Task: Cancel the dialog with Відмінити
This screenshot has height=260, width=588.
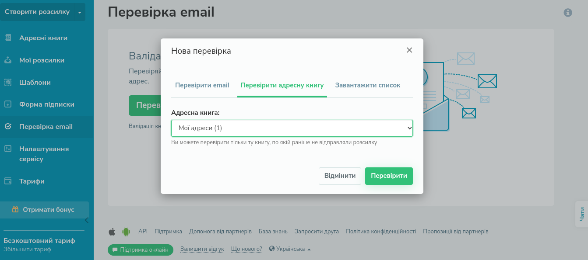Action: pos(340,176)
